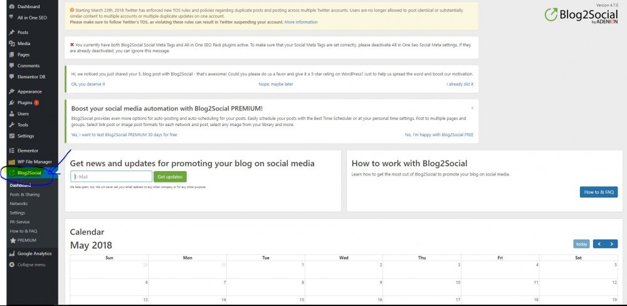Click the Settings sliders icon in main menu
This screenshot has width=627, height=306.
pos(12,136)
